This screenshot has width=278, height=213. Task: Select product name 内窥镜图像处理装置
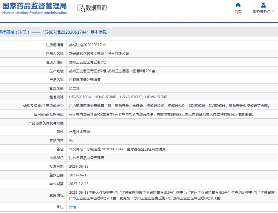85,80
